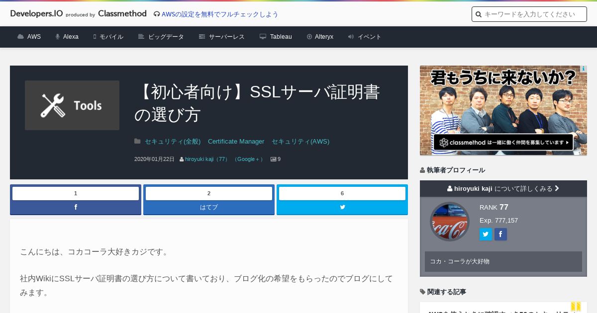Click the Twitter share count 6

click(342, 193)
